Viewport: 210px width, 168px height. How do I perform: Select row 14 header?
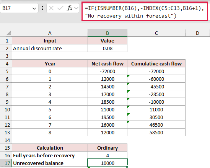click(x=6, y=140)
